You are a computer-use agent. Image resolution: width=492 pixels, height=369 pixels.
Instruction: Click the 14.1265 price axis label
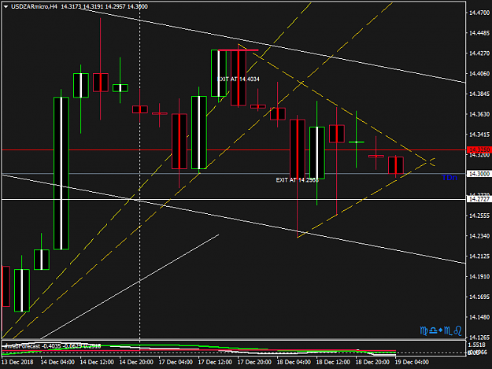(x=479, y=338)
